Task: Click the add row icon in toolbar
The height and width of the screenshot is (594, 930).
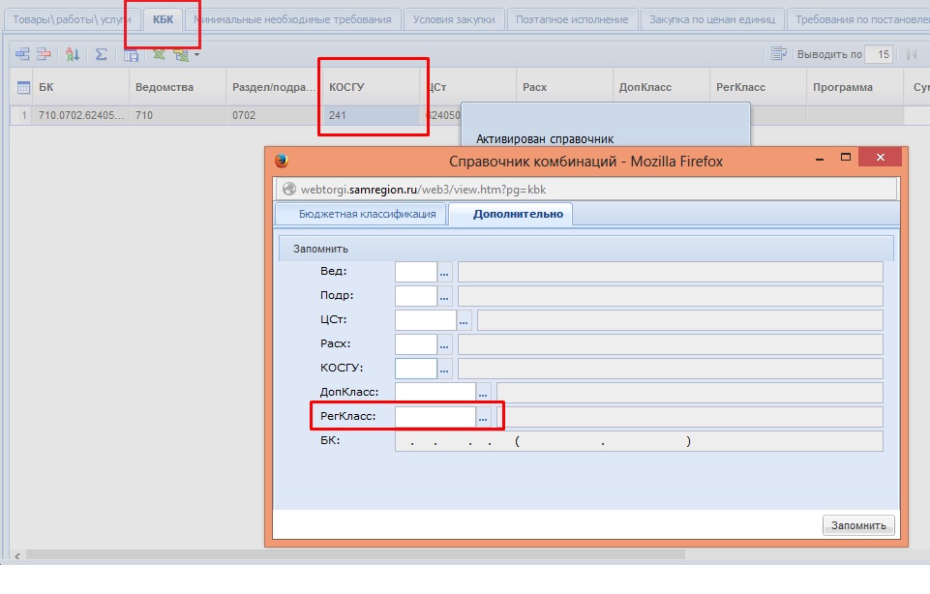Action: [22, 55]
